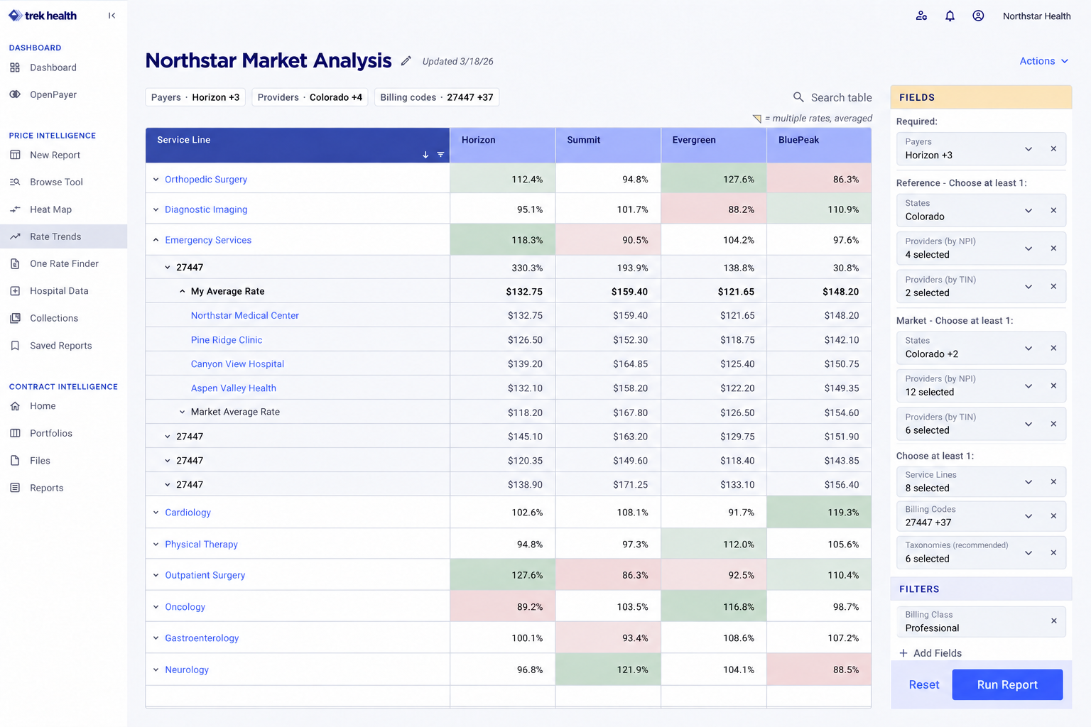Go to Rate Trends in sidebar
The height and width of the screenshot is (727, 1091).
coord(63,236)
